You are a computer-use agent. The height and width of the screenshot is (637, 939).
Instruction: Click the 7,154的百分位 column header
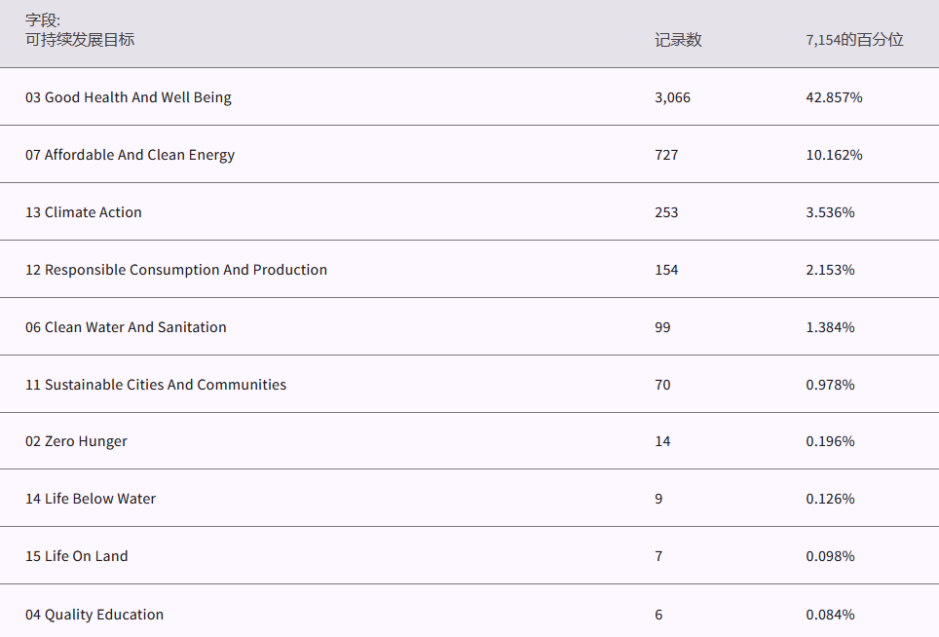pos(854,40)
